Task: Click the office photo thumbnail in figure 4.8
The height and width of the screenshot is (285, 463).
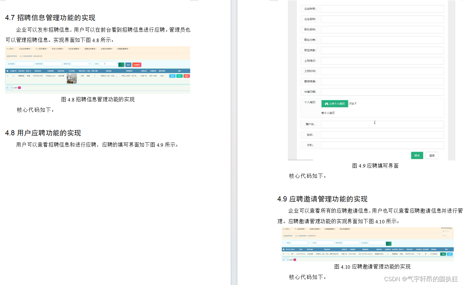Action: tap(72, 79)
